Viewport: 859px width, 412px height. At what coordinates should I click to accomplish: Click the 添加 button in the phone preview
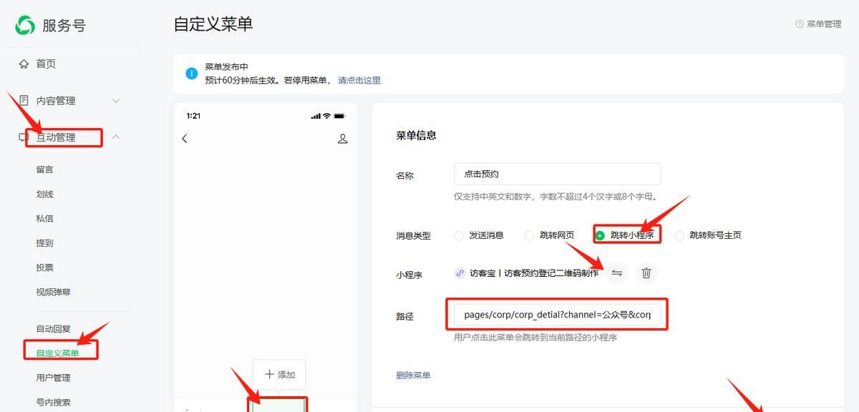click(278, 373)
